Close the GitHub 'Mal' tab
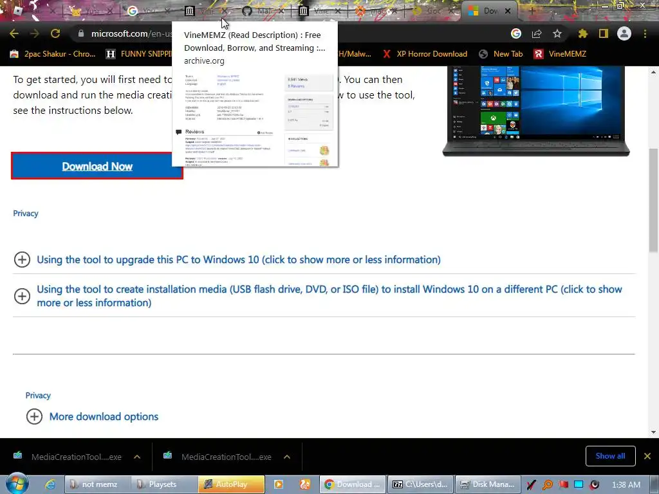 point(282,11)
